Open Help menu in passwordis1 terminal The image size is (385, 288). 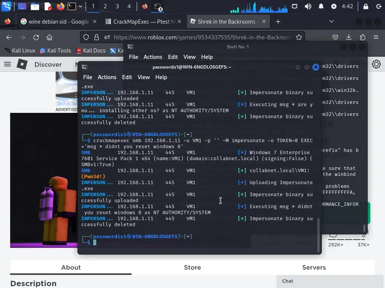(161, 77)
